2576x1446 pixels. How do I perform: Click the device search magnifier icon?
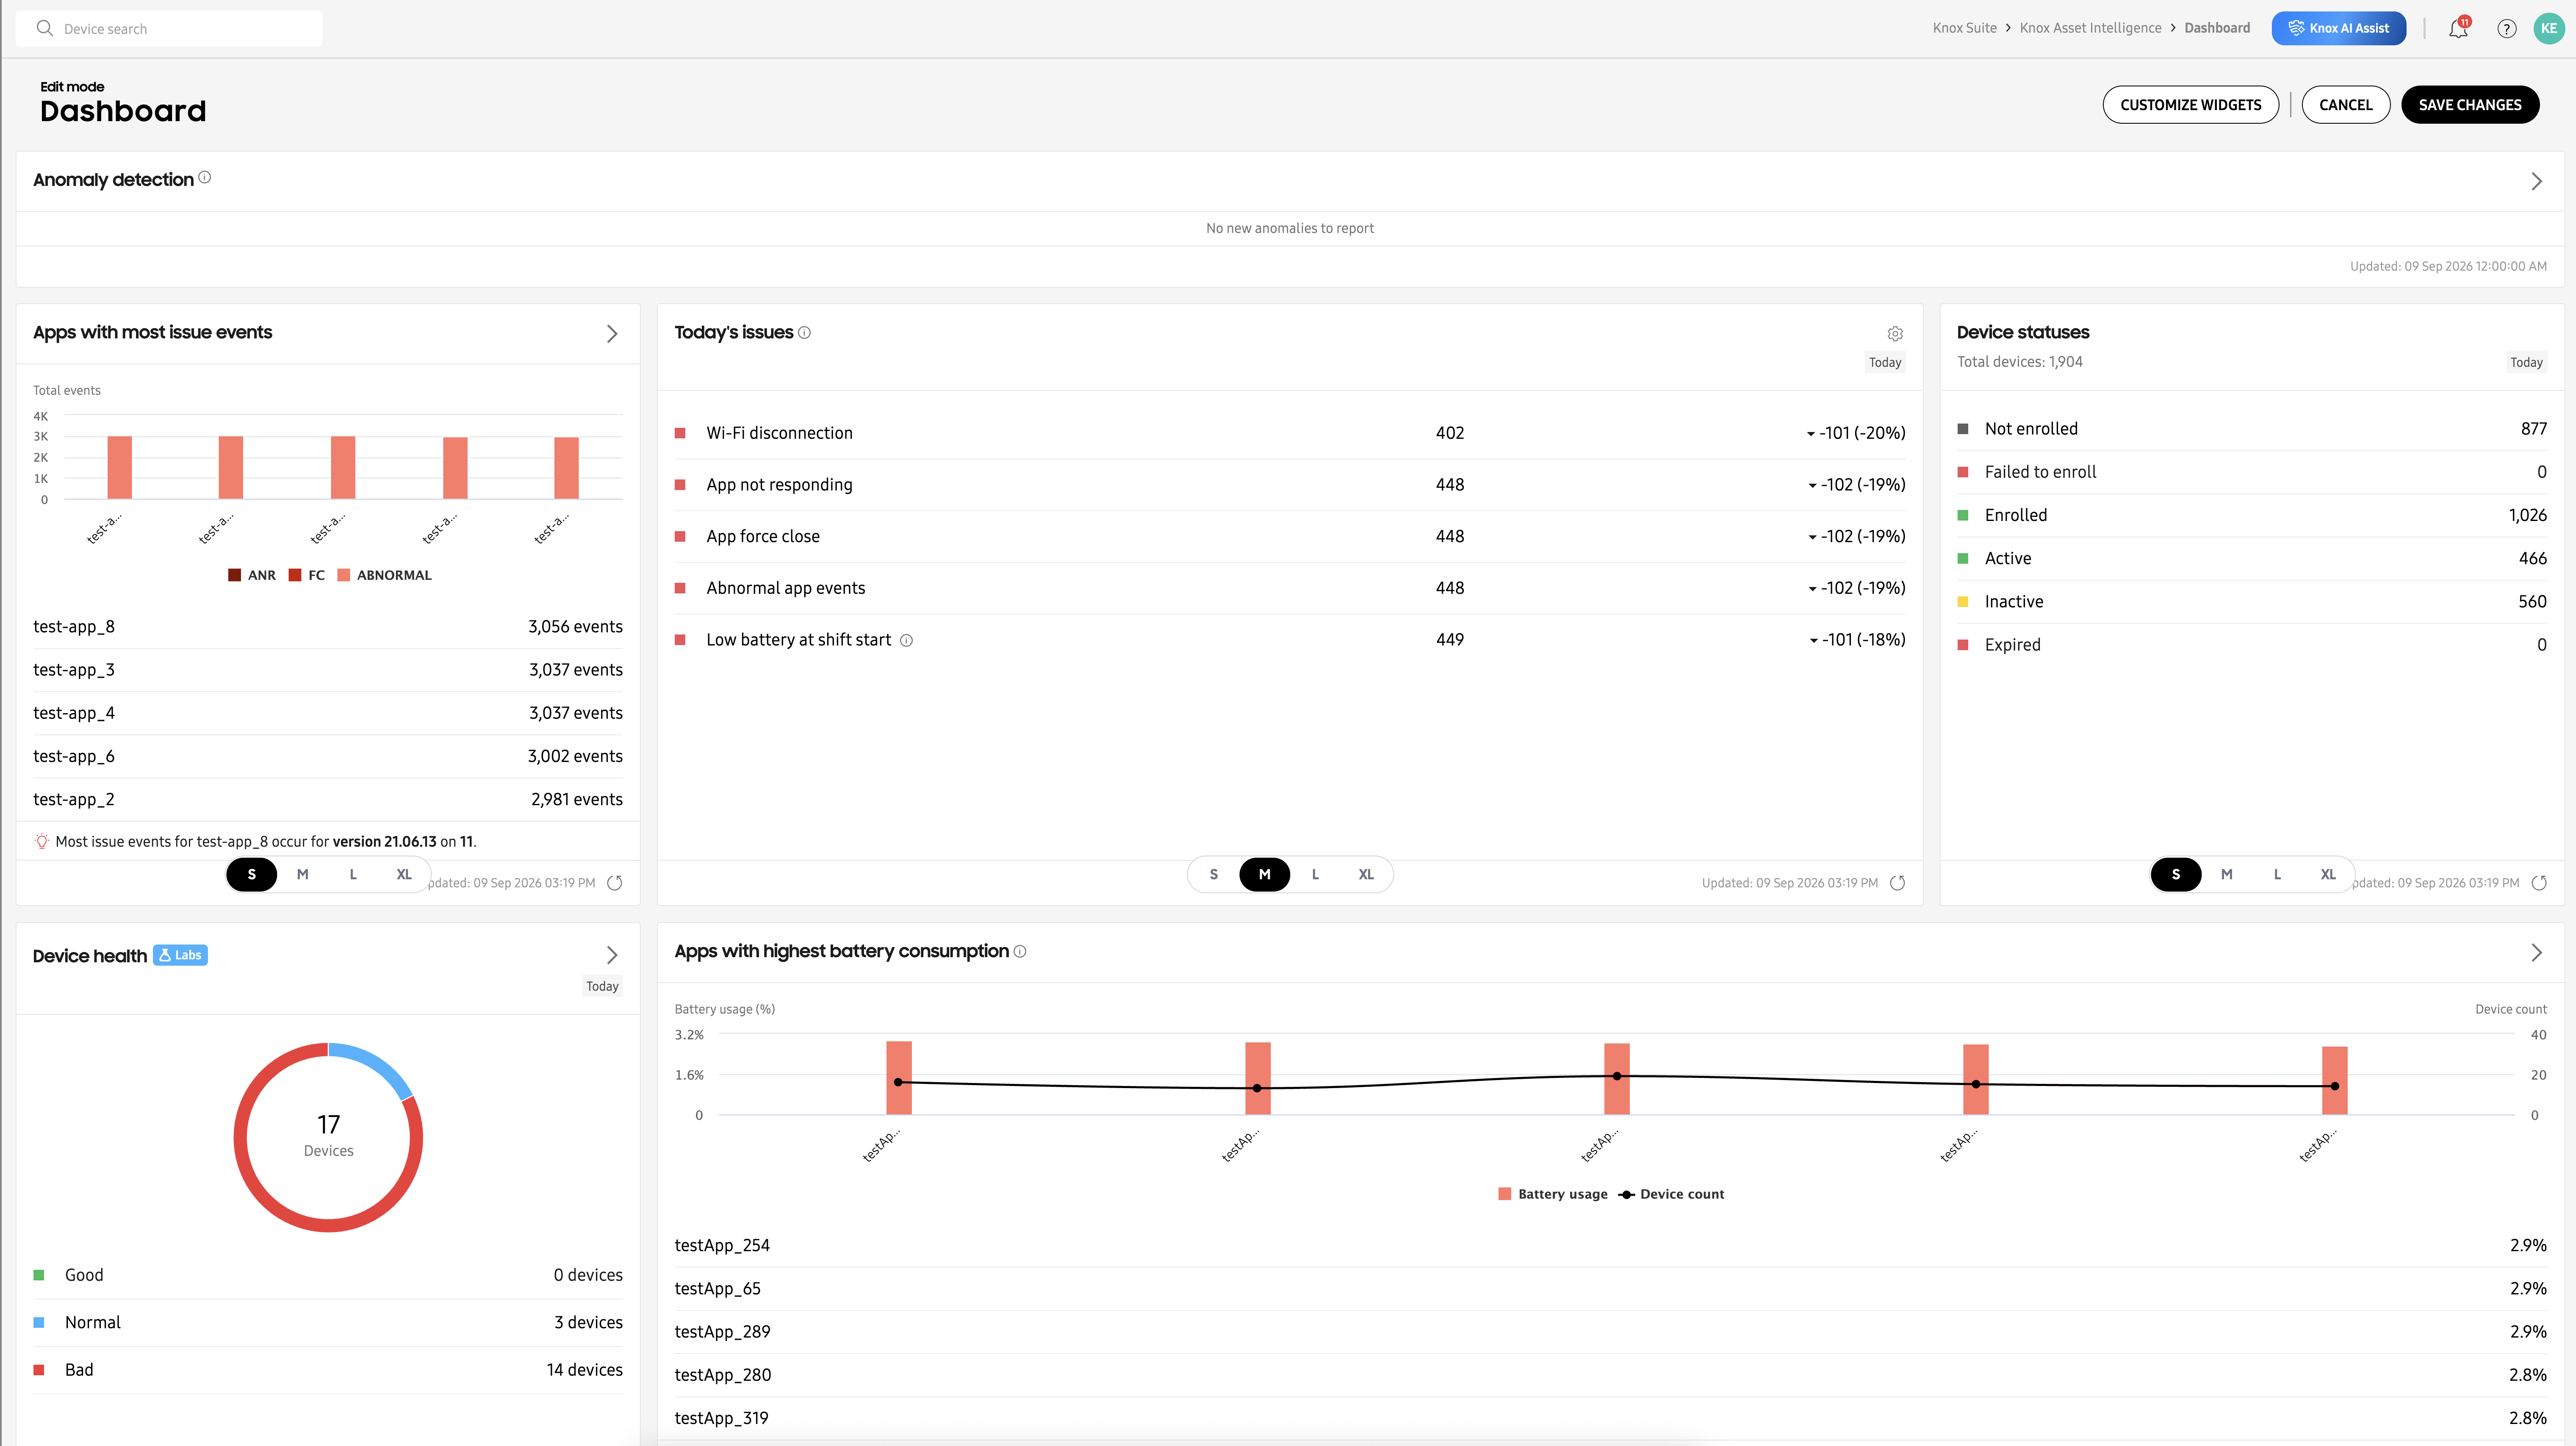click(44, 28)
